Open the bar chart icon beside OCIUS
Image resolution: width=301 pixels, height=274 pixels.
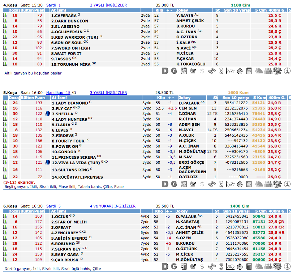[x=5, y=216]
